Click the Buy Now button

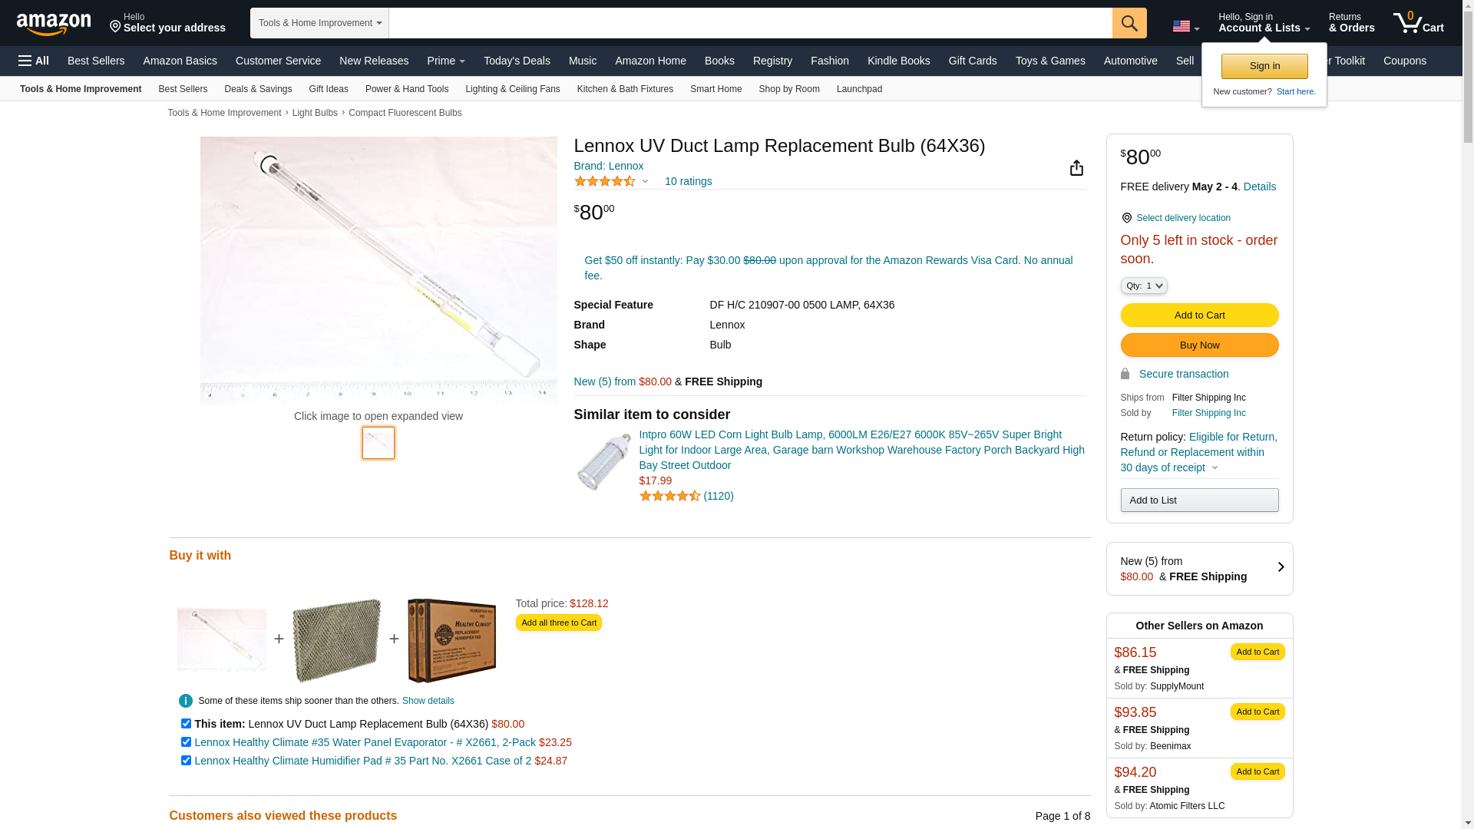[1199, 345]
